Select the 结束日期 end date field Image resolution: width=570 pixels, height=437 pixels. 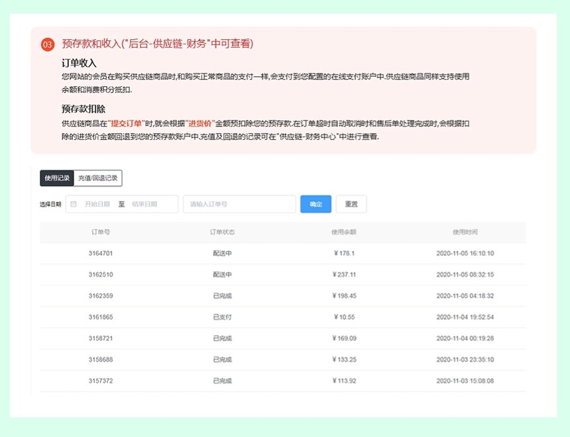pos(144,204)
